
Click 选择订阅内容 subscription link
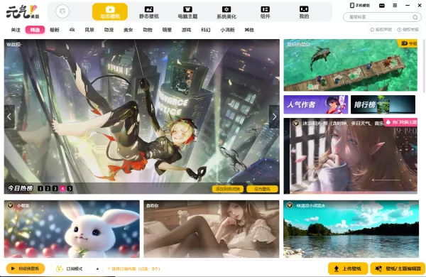[x=133, y=269]
